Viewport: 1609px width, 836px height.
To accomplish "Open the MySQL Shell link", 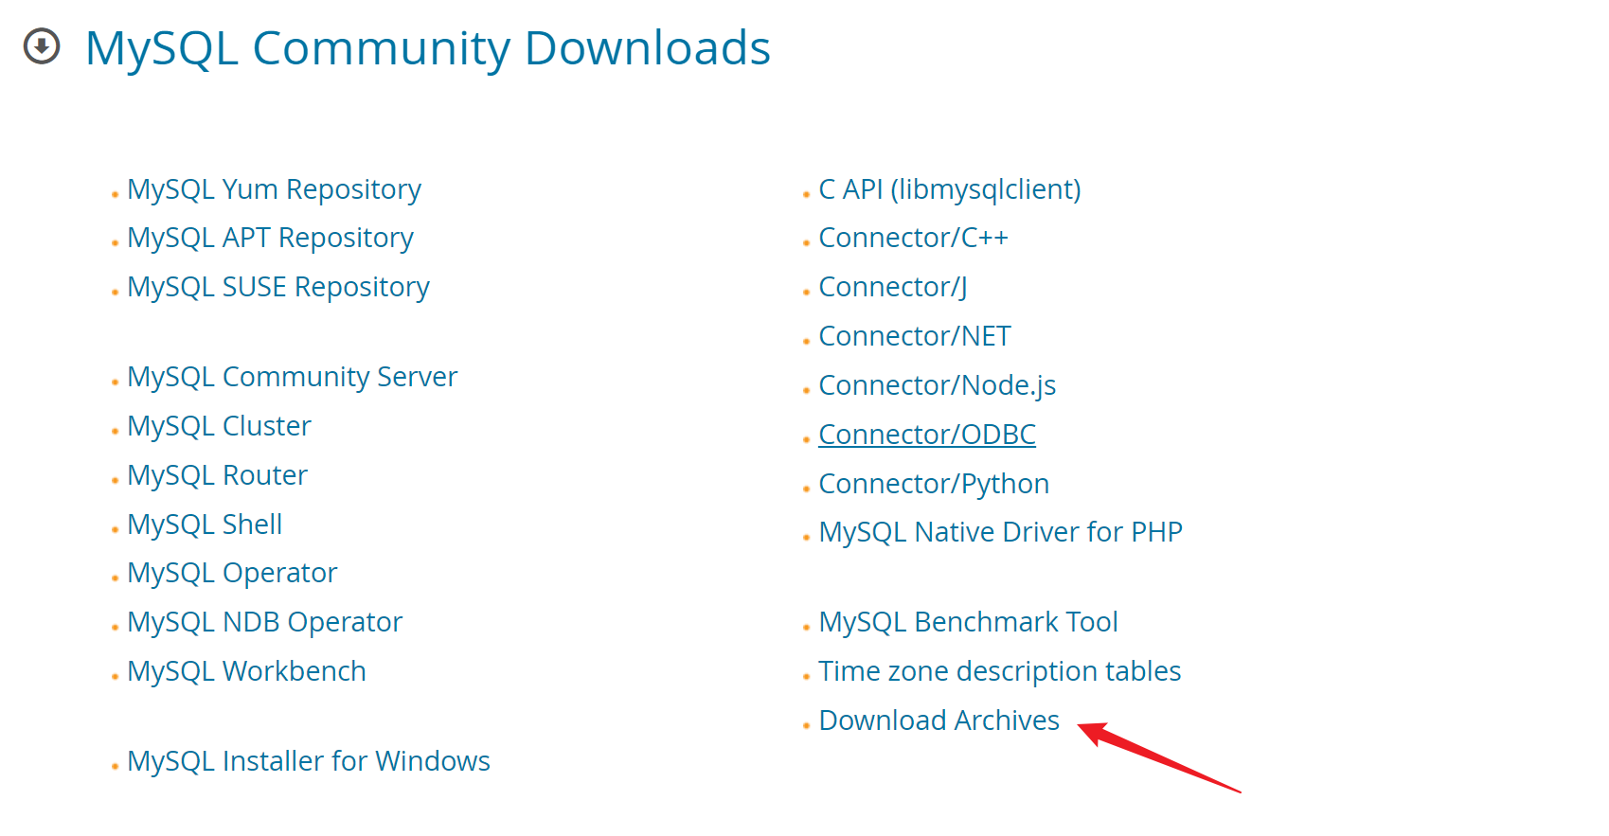I will pos(205,525).
